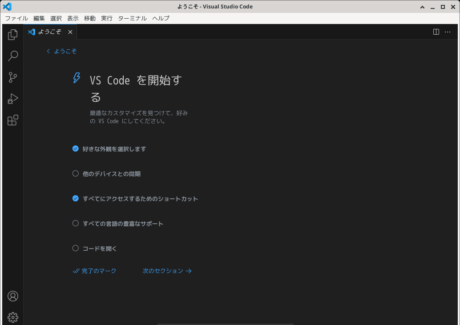Screen dimensions: 460x325
Task: Click the VS Code logo in title bar
Action: click(7, 7)
